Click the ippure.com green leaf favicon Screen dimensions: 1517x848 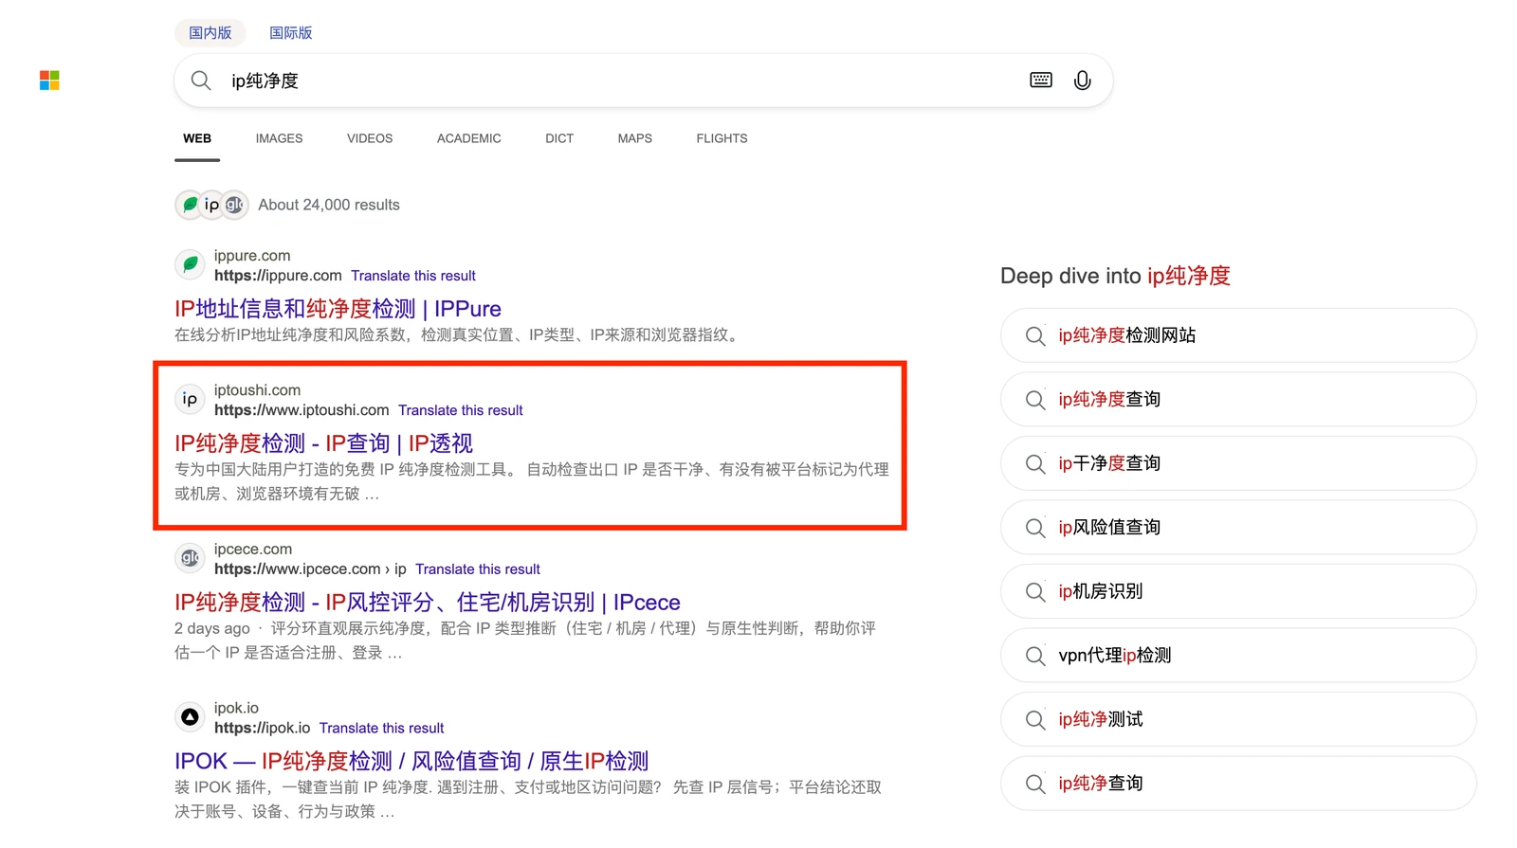[190, 264]
